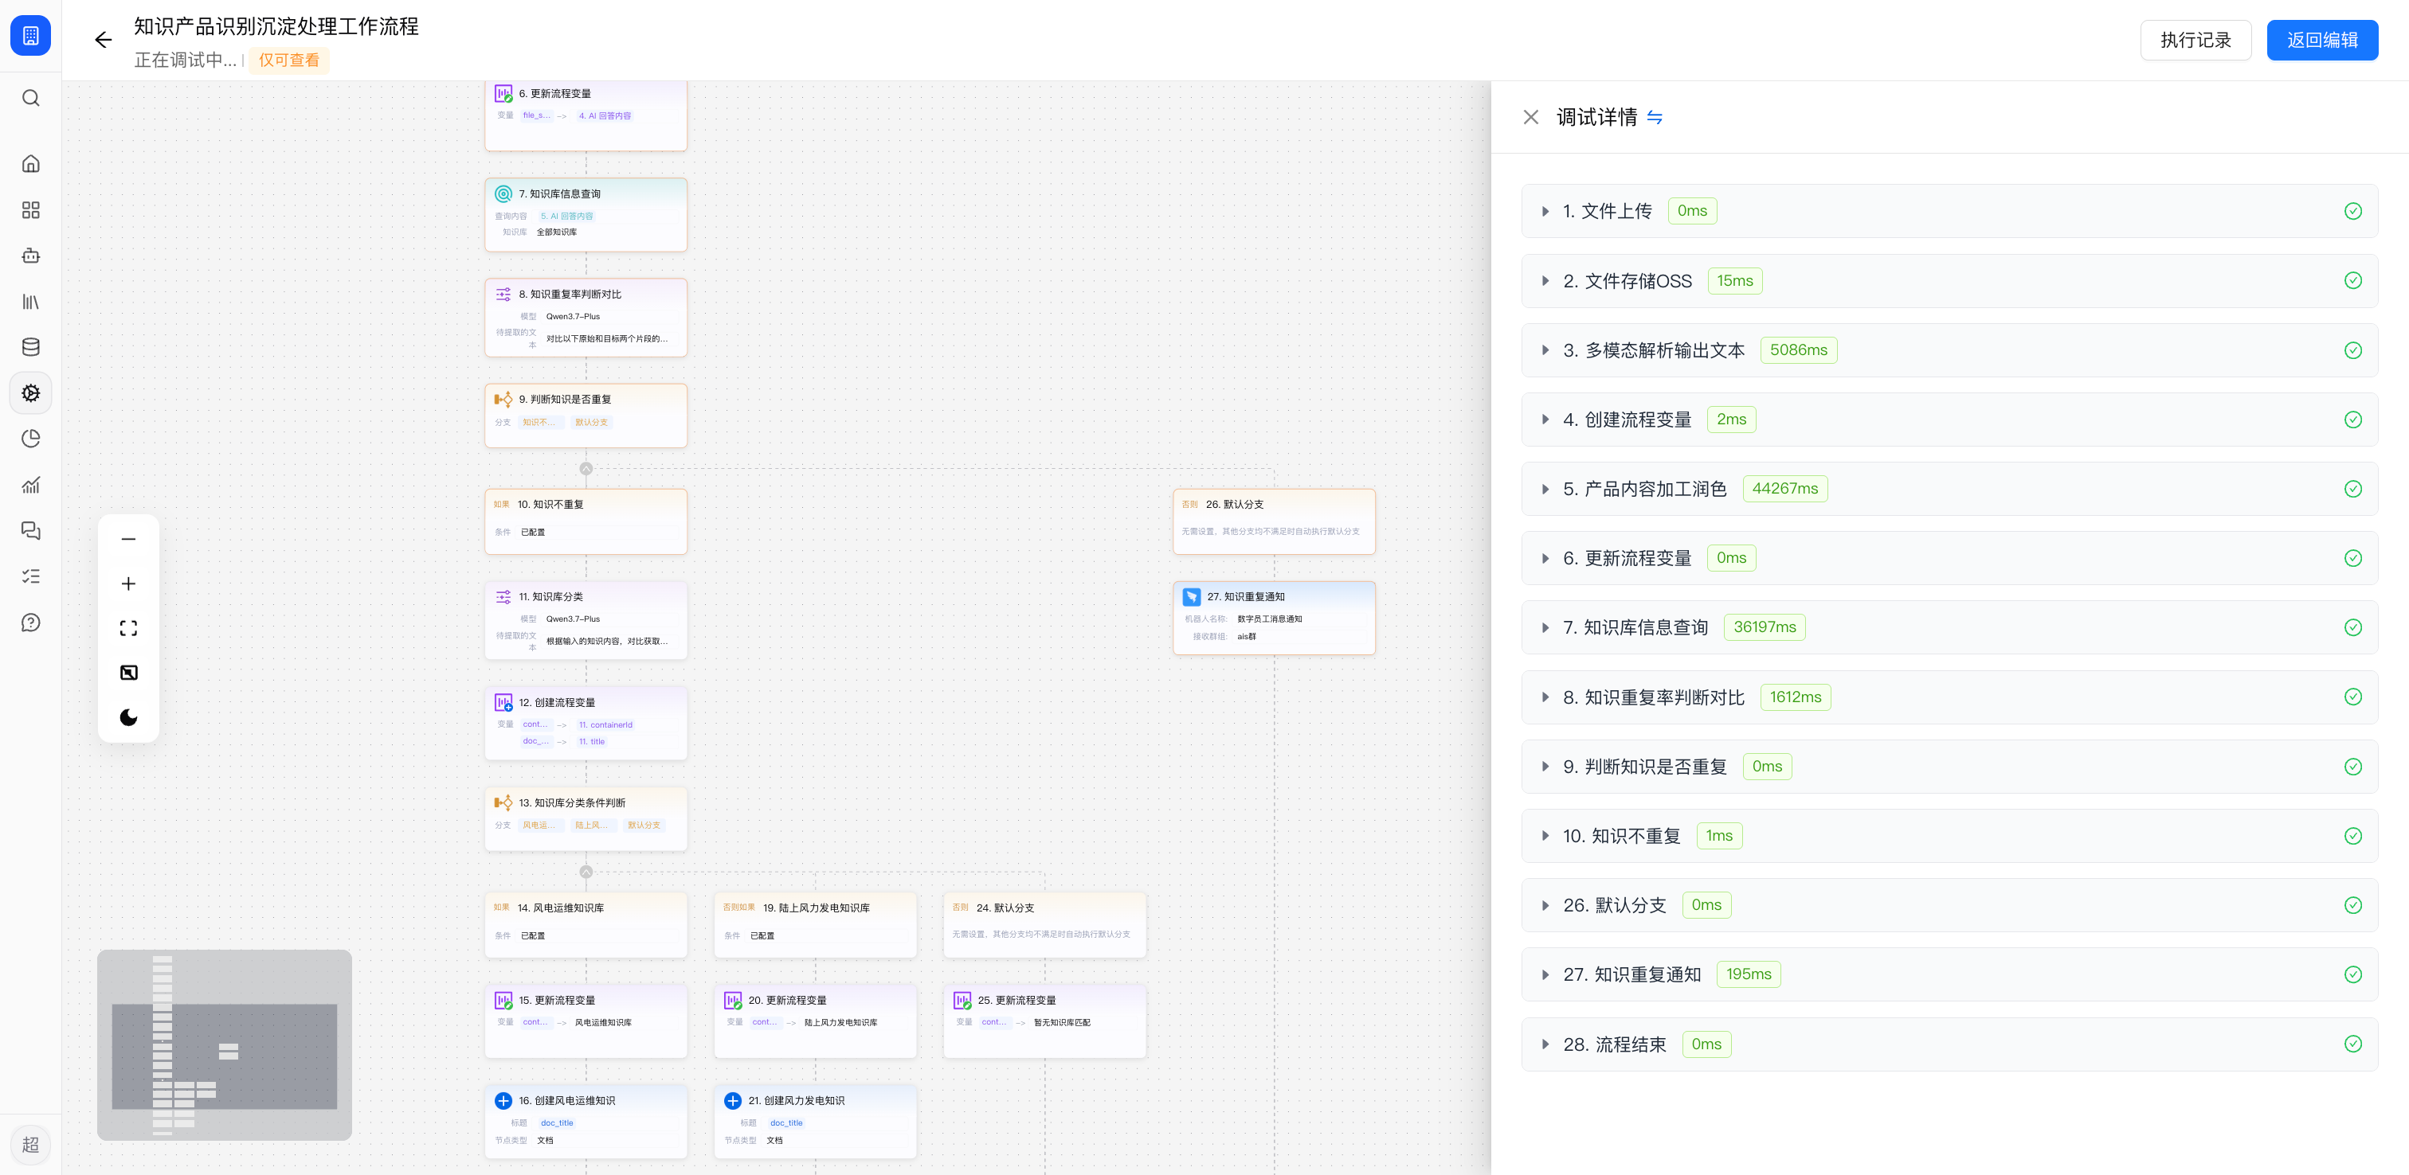Fit canvas to screen icon
This screenshot has height=1175, width=2409.
pyautogui.click(x=129, y=628)
